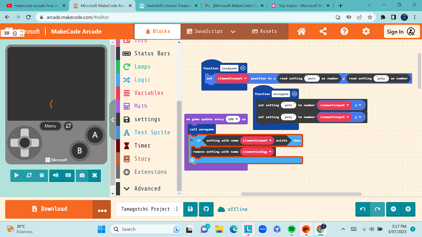Click the Tamagotchi Project name field
The image size is (422, 237).
pos(149,209)
